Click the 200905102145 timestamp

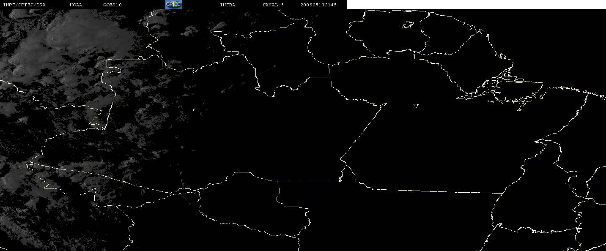[x=318, y=5]
